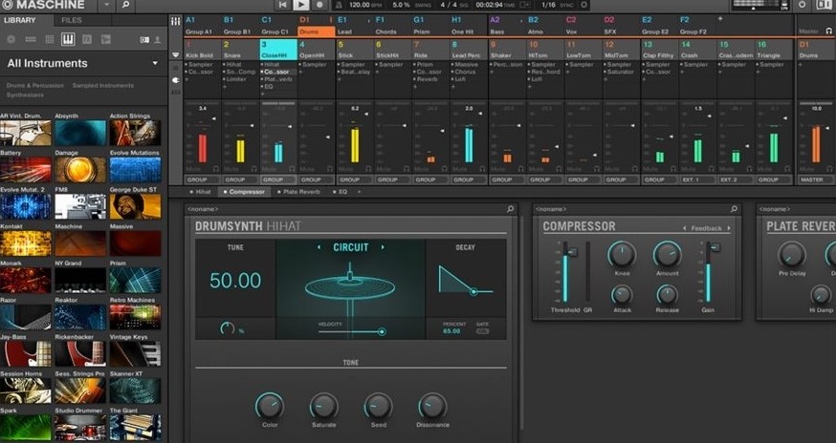The height and width of the screenshot is (443, 836).
Task: Select the Groups type icon in Library
Action: point(31,39)
